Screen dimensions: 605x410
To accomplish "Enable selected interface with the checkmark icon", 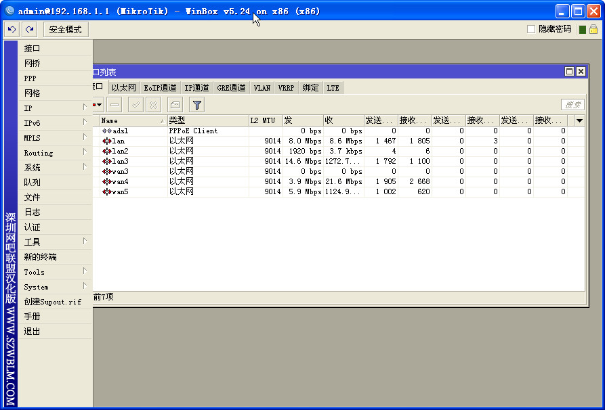I will coord(136,104).
